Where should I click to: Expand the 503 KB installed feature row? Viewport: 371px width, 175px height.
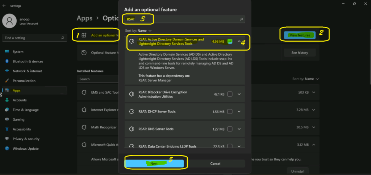coord(314,92)
